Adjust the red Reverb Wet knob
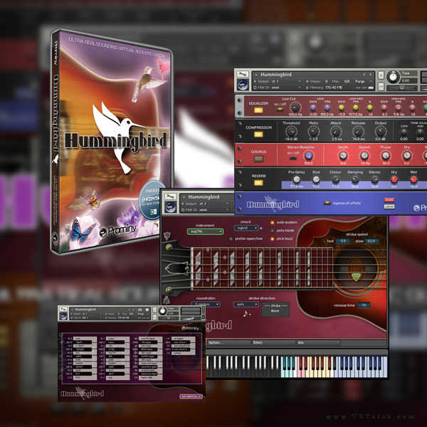Screen dimensions: 427x427 (413, 179)
